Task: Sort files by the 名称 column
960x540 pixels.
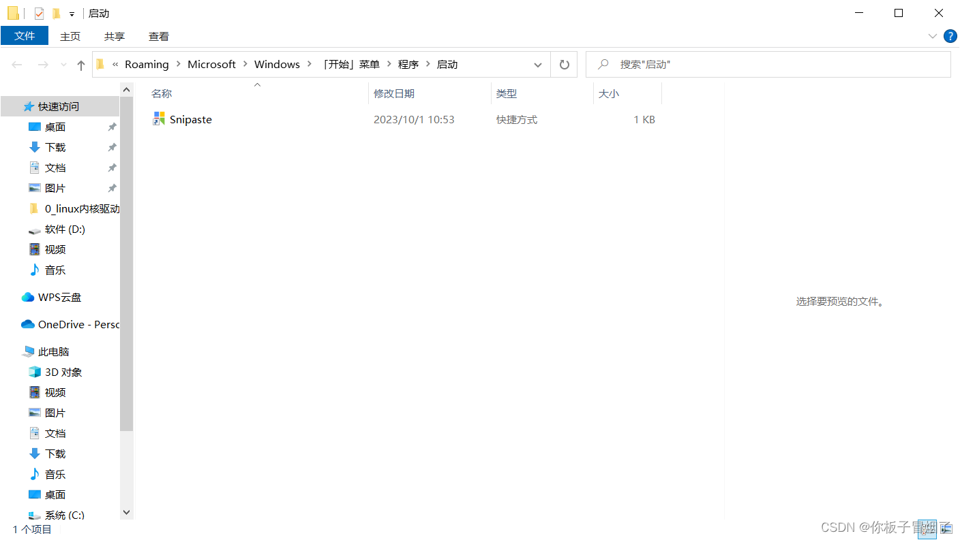Action: [x=162, y=93]
